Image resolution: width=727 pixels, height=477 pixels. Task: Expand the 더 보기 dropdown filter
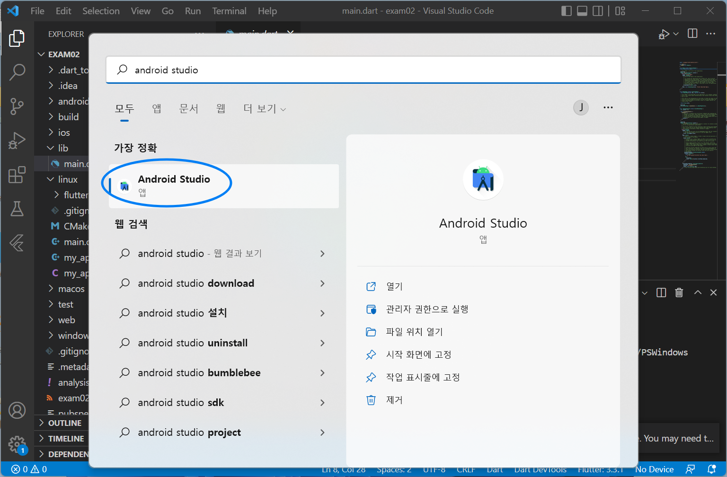coord(265,109)
